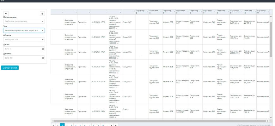
Task: Go to the next page of results
Action: pos(112,125)
